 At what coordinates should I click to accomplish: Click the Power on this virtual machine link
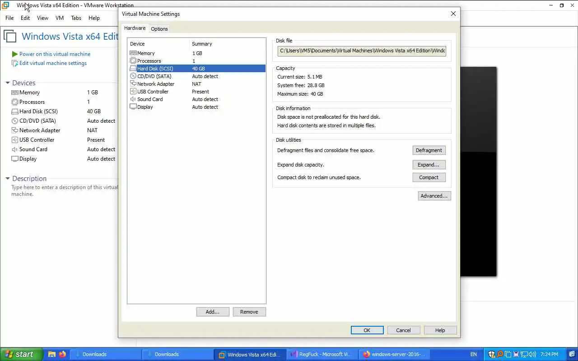pyautogui.click(x=55, y=54)
